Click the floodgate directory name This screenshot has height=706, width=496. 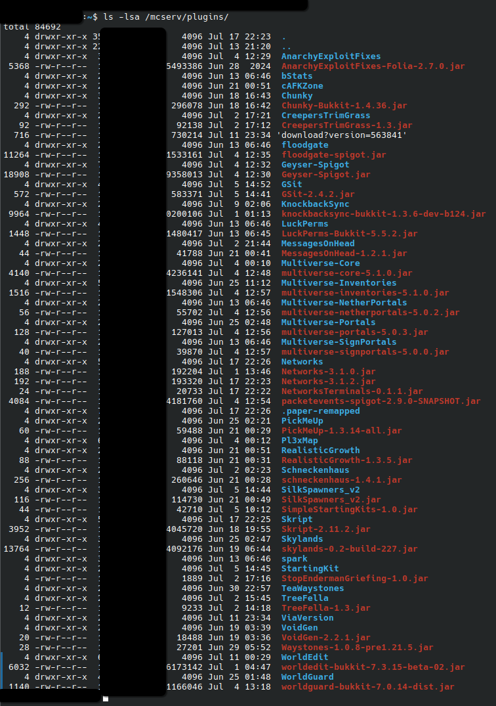(305, 145)
